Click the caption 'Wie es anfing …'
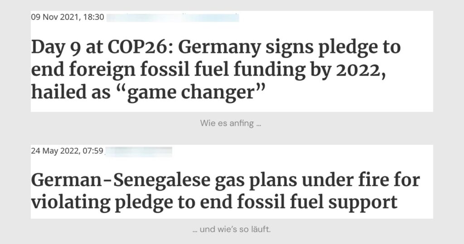 pos(231,123)
